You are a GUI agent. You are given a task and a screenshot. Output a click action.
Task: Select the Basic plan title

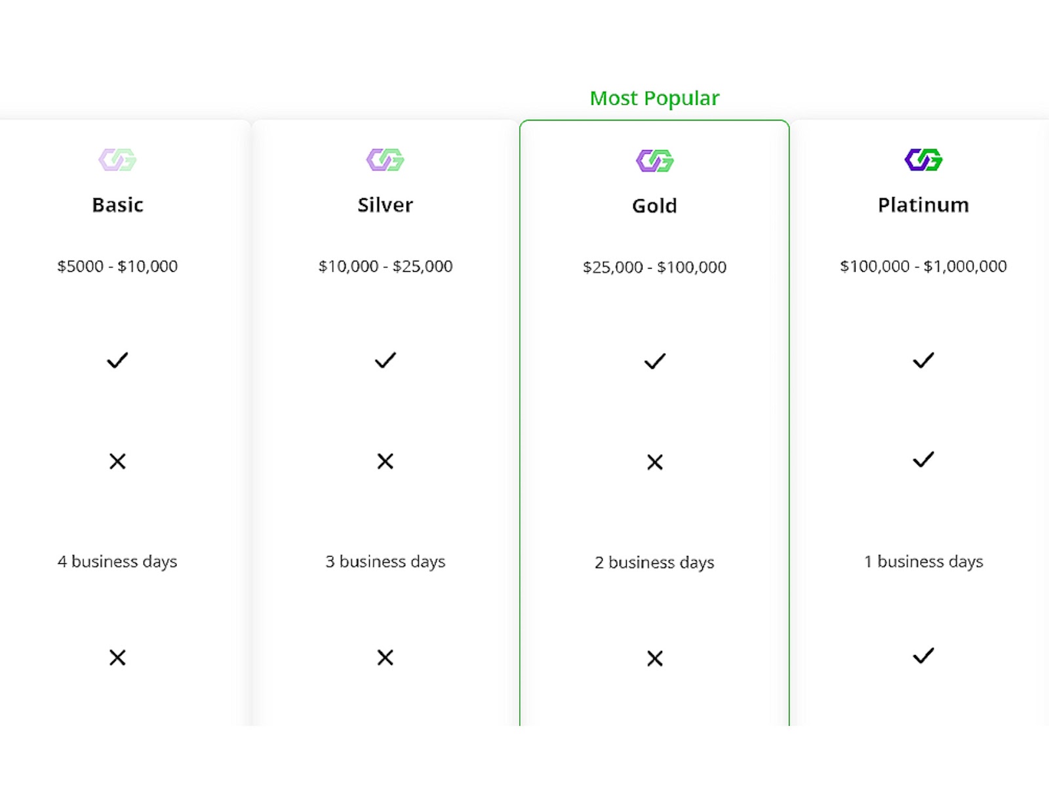click(x=117, y=205)
